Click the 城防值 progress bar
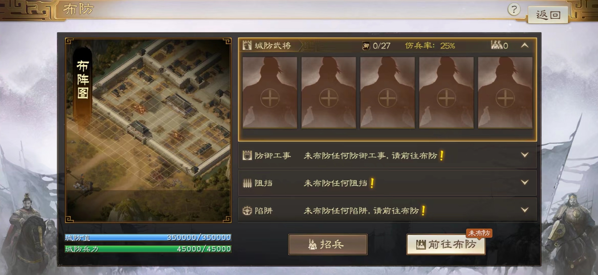 [148, 238]
